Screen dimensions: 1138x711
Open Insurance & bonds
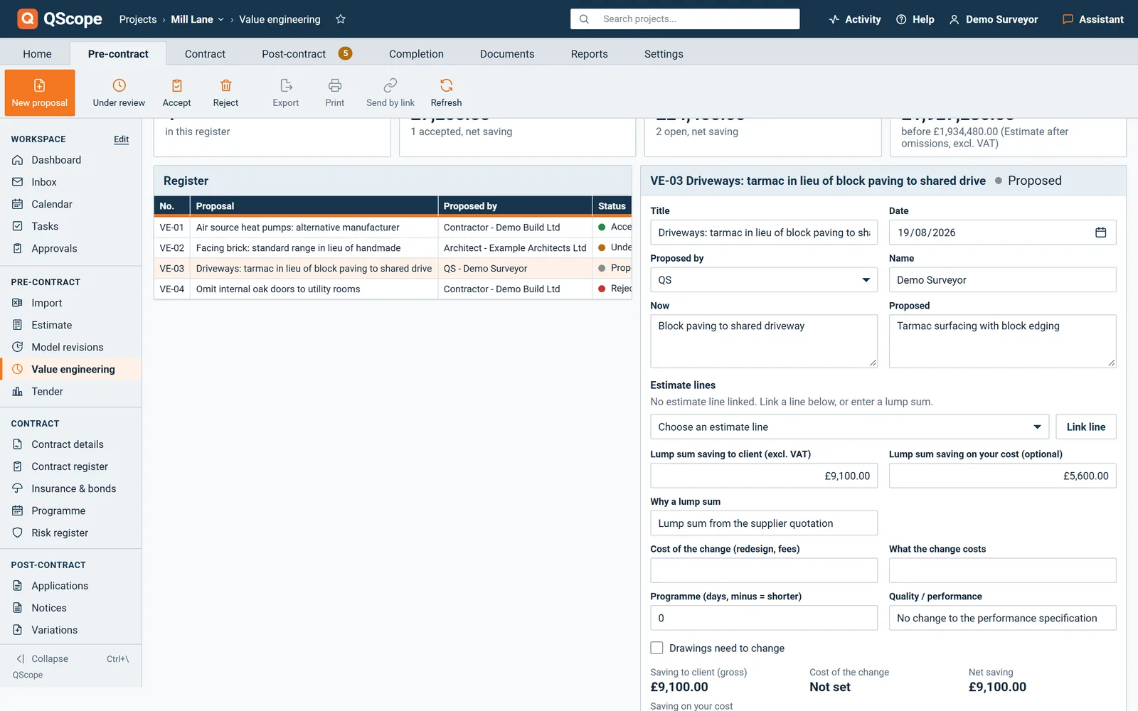70,488
